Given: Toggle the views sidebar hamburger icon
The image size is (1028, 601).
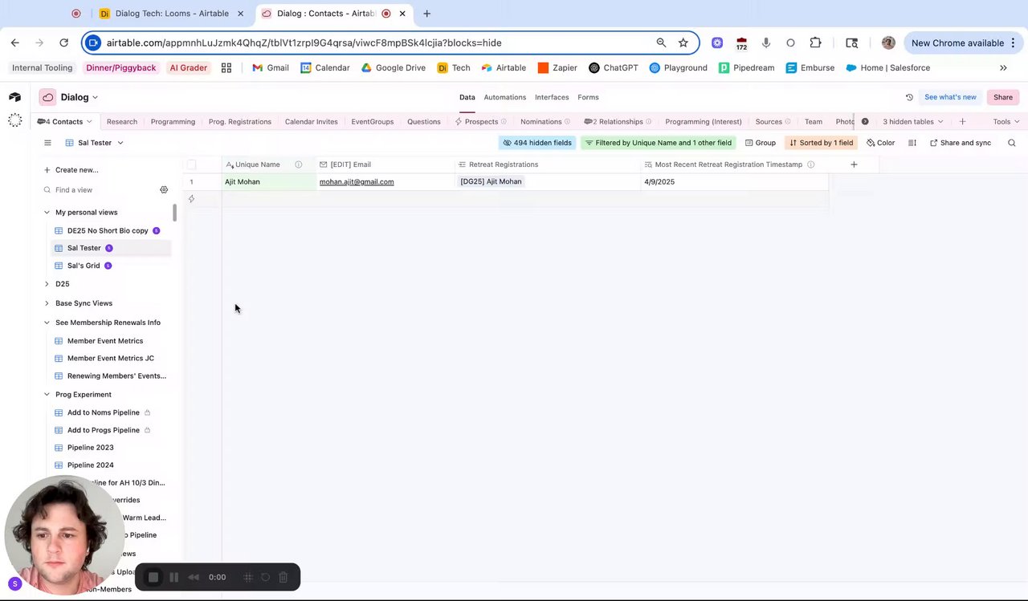Looking at the screenshot, I should tap(47, 143).
